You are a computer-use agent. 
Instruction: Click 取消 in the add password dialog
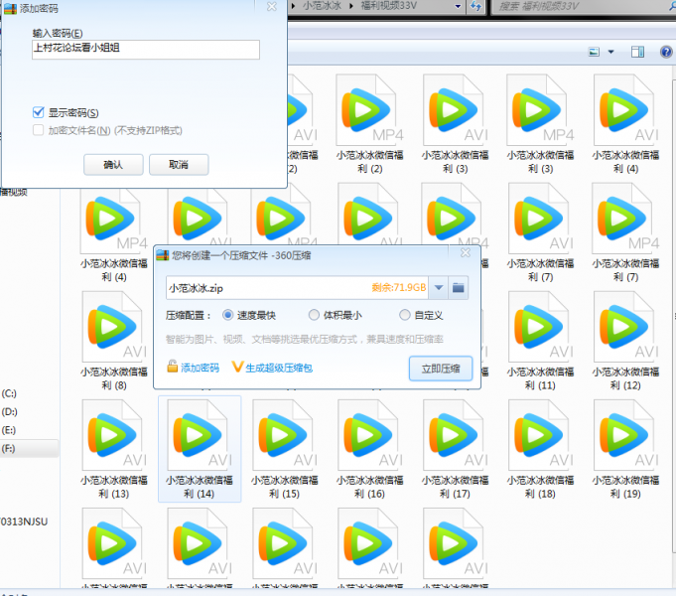pos(179,165)
